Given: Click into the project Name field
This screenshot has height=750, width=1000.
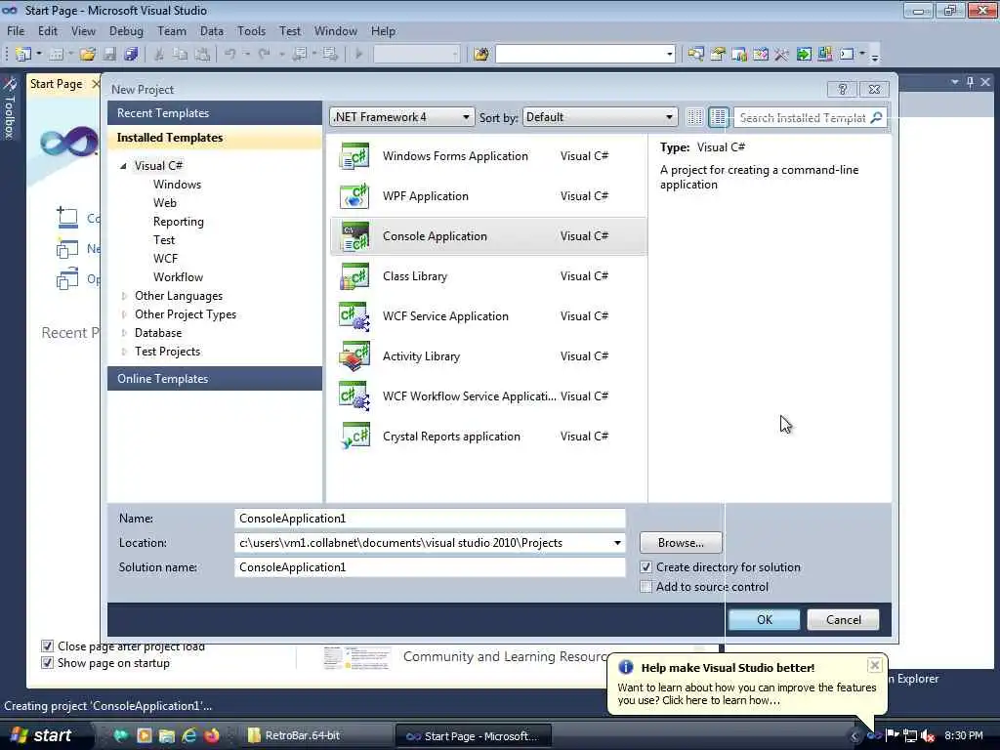Looking at the screenshot, I should point(430,519).
